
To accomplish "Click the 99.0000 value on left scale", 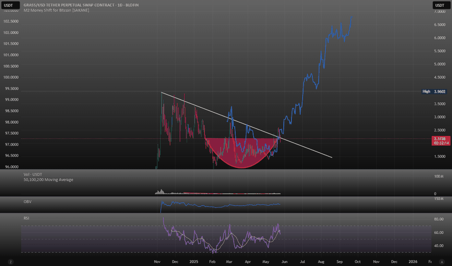I will (12, 100).
